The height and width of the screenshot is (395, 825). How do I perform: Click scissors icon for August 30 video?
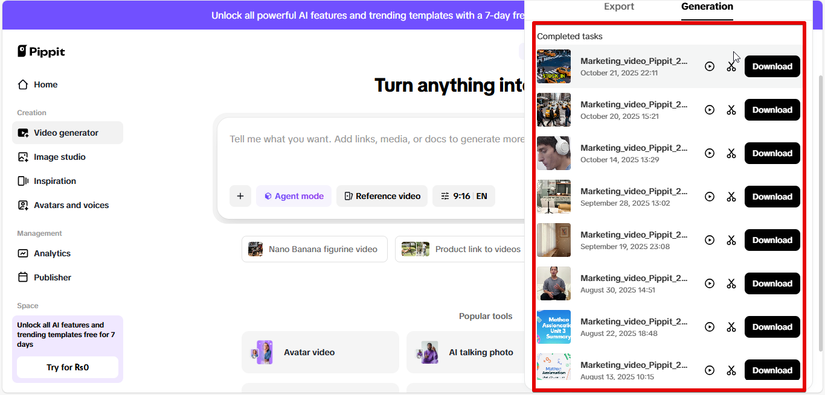pos(731,283)
